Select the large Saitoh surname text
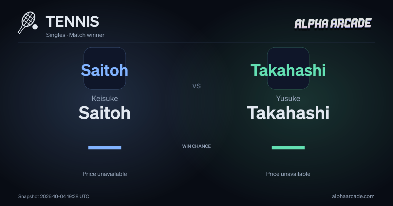 104,113
